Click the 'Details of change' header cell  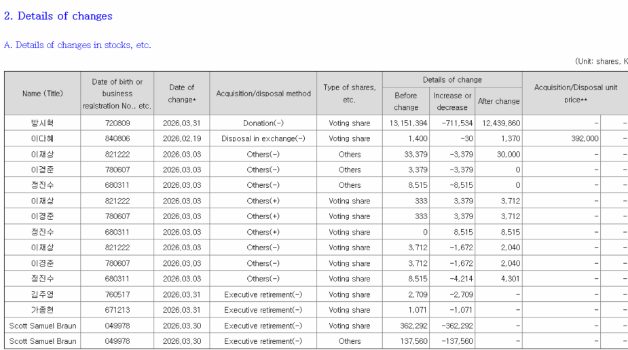click(452, 80)
